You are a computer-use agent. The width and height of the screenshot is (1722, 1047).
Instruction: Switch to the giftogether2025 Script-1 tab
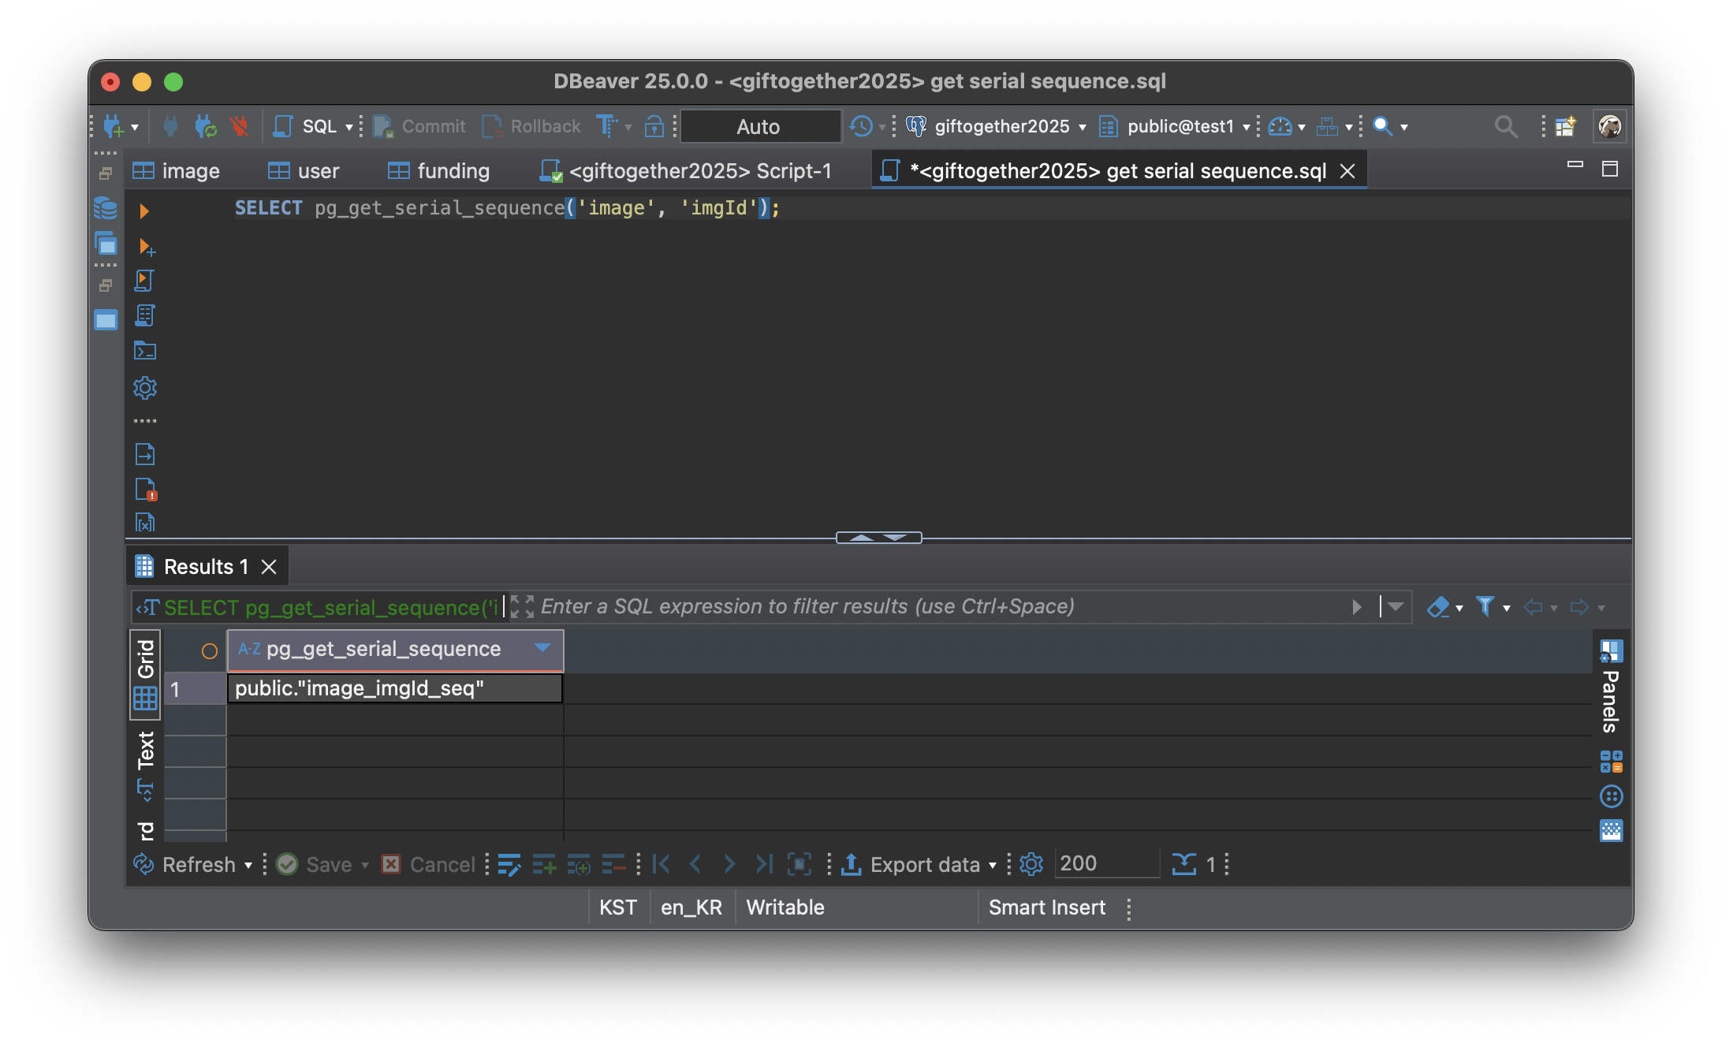[686, 171]
